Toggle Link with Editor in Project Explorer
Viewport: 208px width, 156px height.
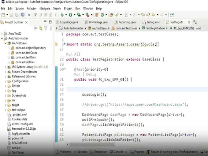(x=41, y=28)
